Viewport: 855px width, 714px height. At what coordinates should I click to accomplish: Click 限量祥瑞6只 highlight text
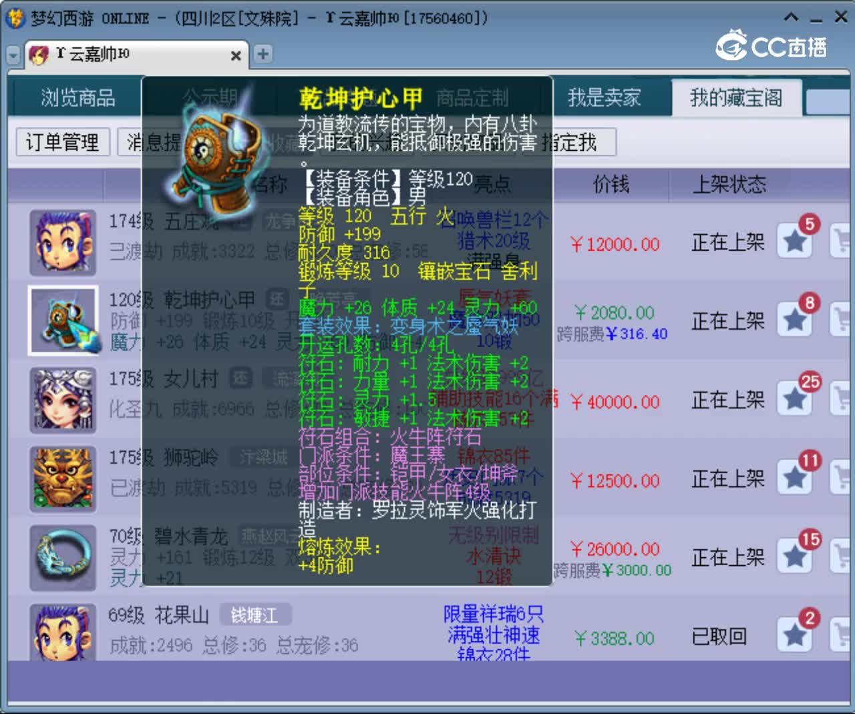(494, 614)
